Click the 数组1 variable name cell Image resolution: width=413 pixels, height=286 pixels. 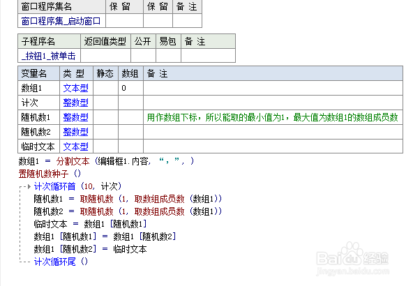click(x=39, y=88)
